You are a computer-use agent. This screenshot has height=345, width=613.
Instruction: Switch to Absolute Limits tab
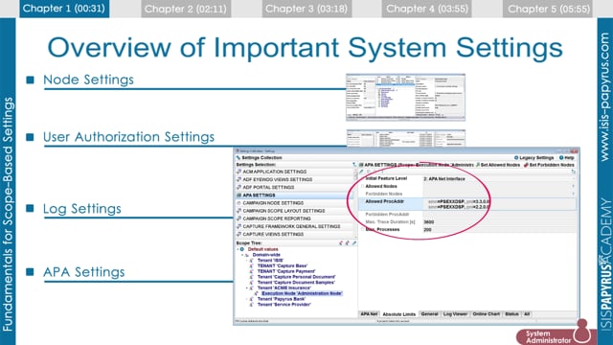(398, 314)
